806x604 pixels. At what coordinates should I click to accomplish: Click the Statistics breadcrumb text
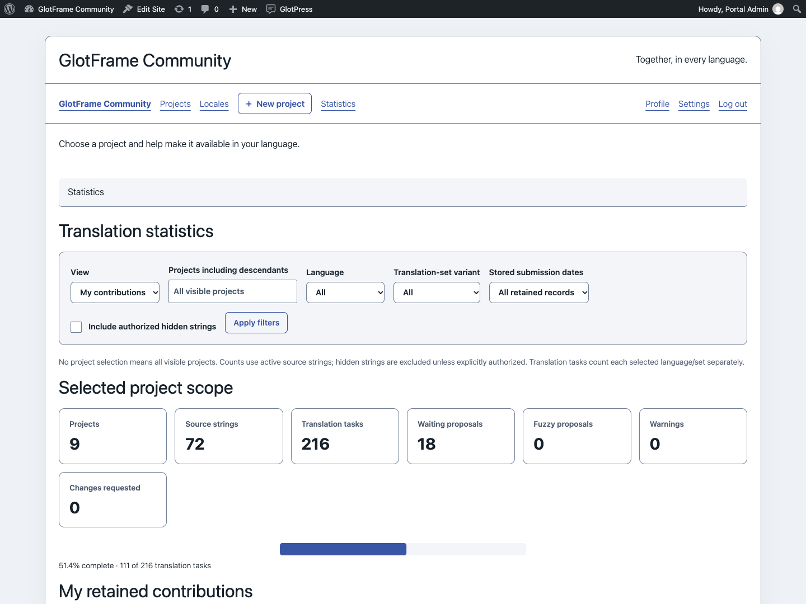point(86,192)
